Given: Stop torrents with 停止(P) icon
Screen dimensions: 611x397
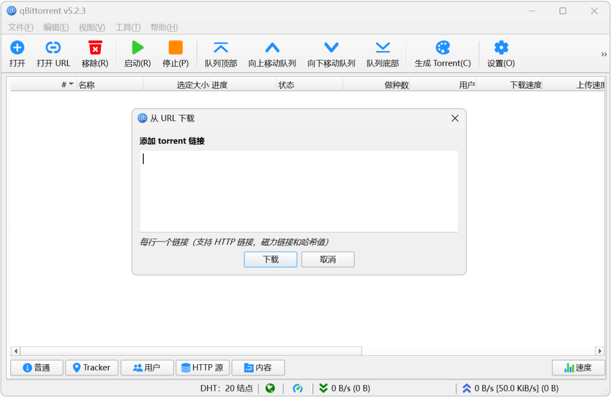Looking at the screenshot, I should pos(176,48).
